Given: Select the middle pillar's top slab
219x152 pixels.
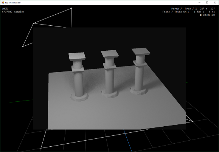Looking at the screenshot, I should tap(110, 54).
